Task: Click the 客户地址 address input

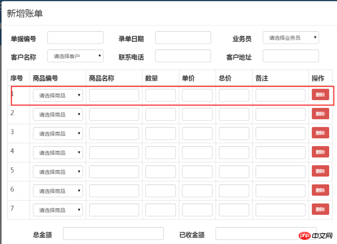Action: [291, 56]
